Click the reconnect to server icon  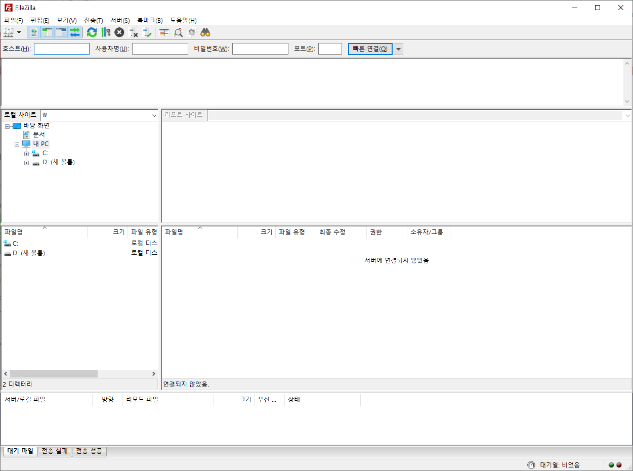click(x=147, y=32)
